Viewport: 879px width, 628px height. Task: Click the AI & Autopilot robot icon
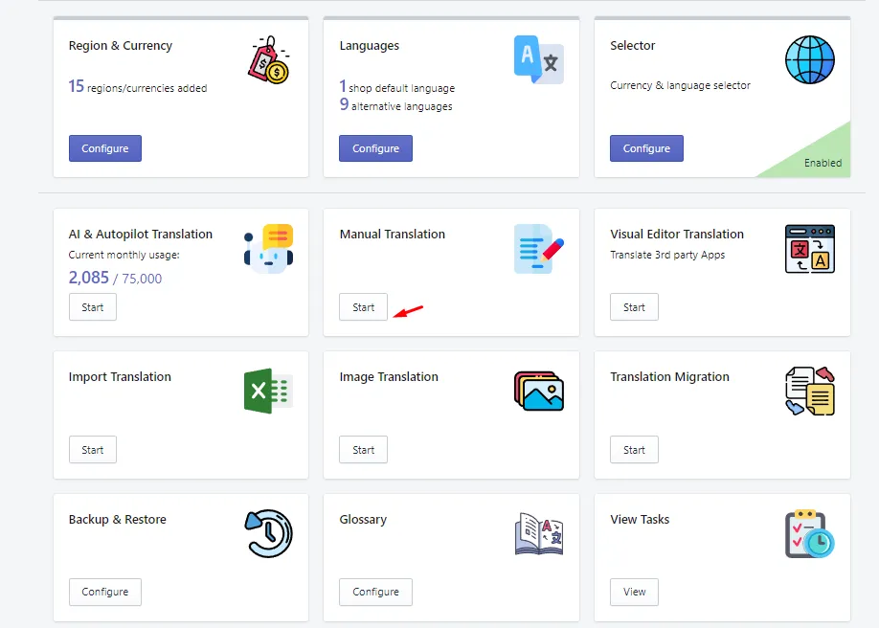(268, 249)
